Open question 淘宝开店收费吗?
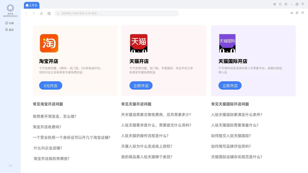Screen dimensions: 308x173 [x=47, y=127]
